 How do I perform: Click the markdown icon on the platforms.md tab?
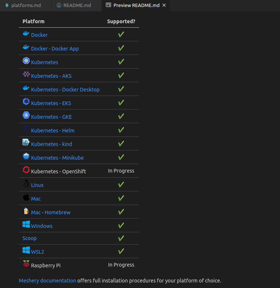point(7,5)
